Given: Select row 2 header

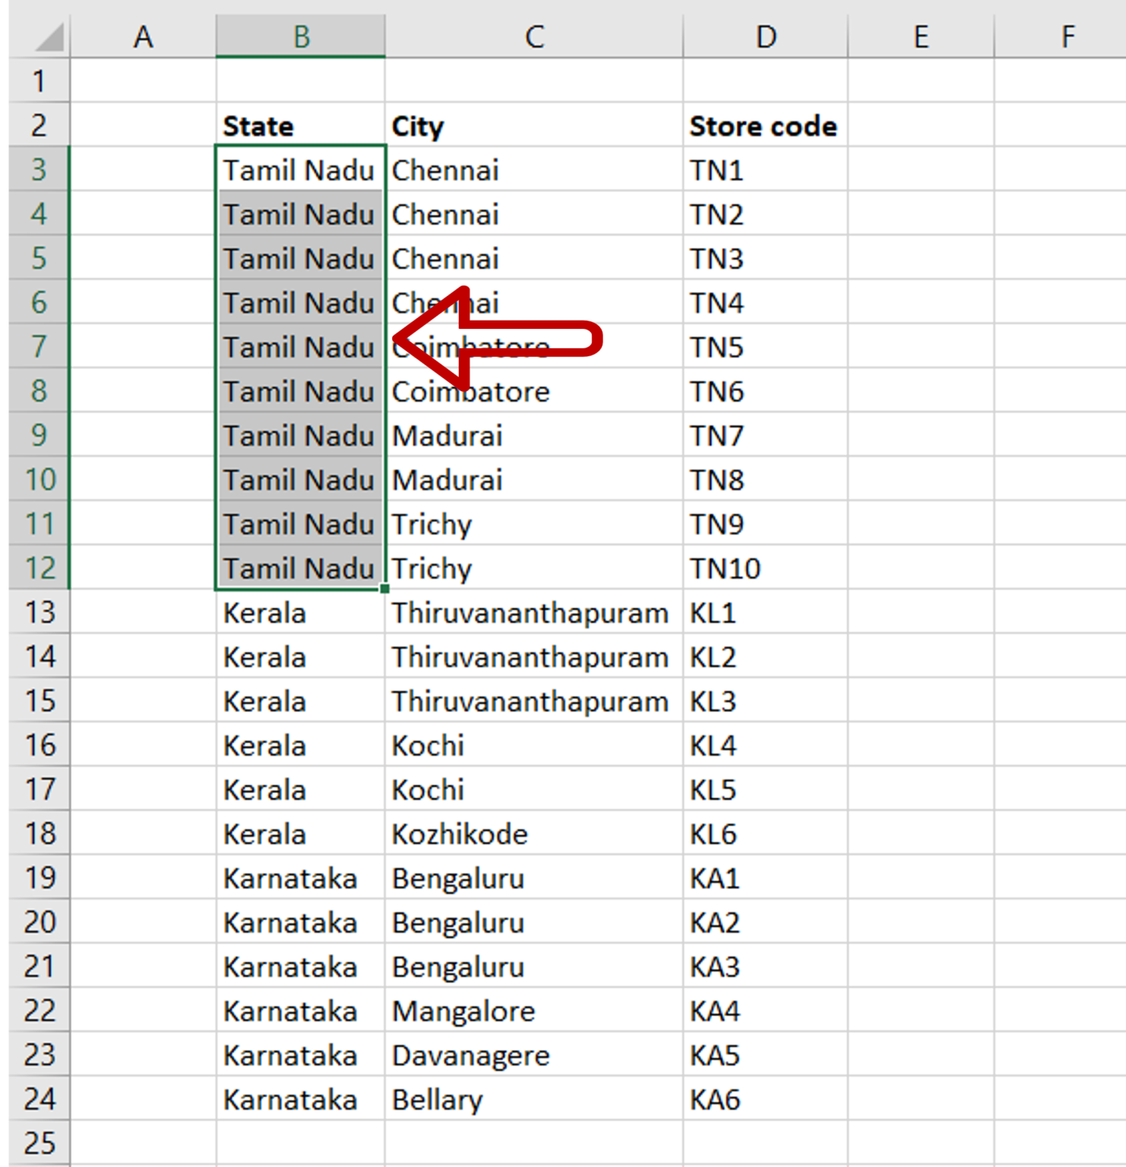Looking at the screenshot, I should tap(40, 125).
